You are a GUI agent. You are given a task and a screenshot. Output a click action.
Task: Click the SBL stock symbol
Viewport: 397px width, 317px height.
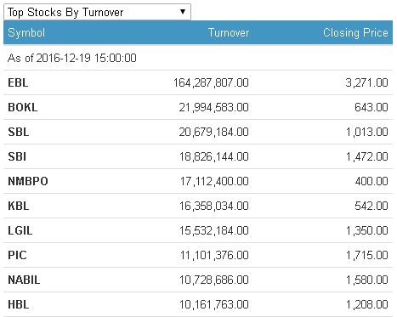point(19,132)
